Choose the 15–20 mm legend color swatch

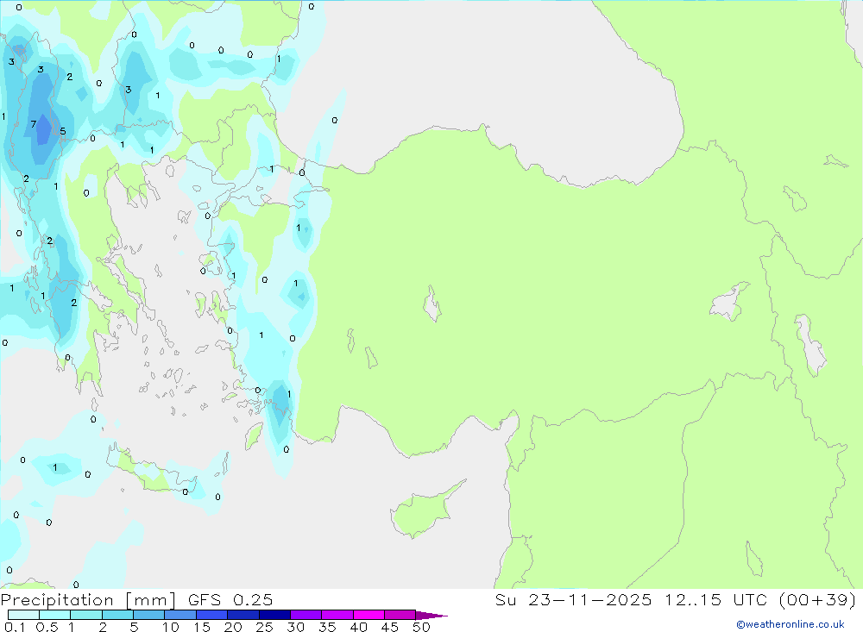pos(212,615)
